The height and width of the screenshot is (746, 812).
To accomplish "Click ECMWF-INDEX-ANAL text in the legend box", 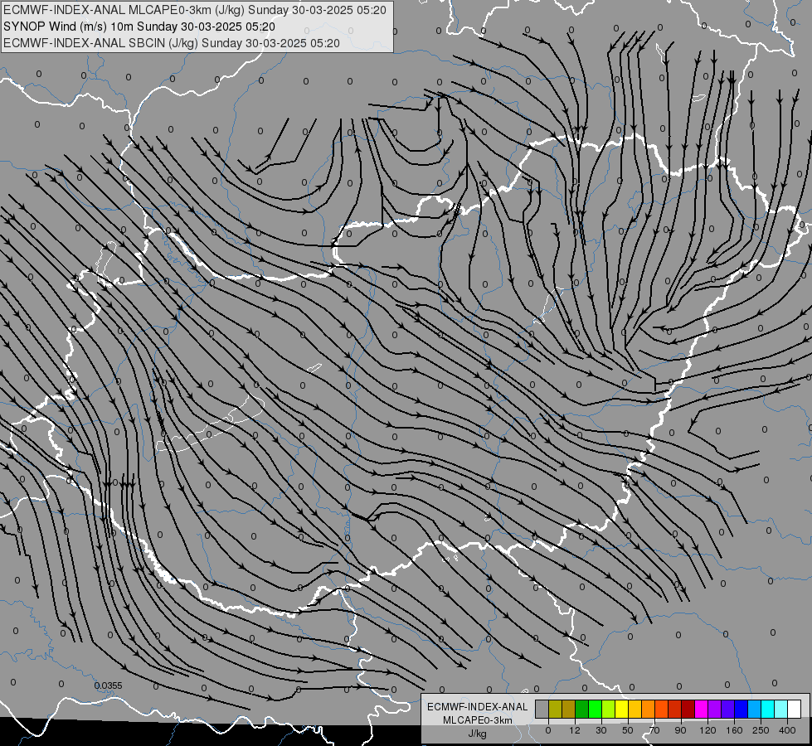I will (477, 707).
